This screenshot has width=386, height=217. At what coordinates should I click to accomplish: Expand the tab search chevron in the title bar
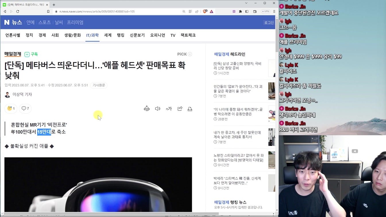[246, 3]
